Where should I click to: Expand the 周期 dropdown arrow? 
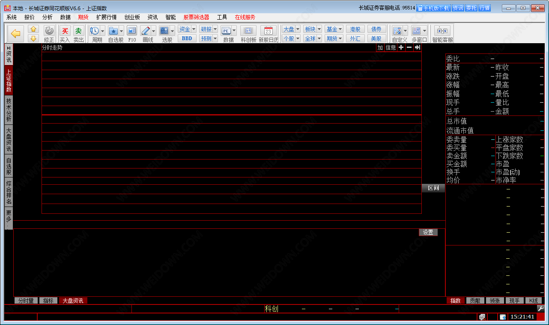pyautogui.click(x=103, y=31)
